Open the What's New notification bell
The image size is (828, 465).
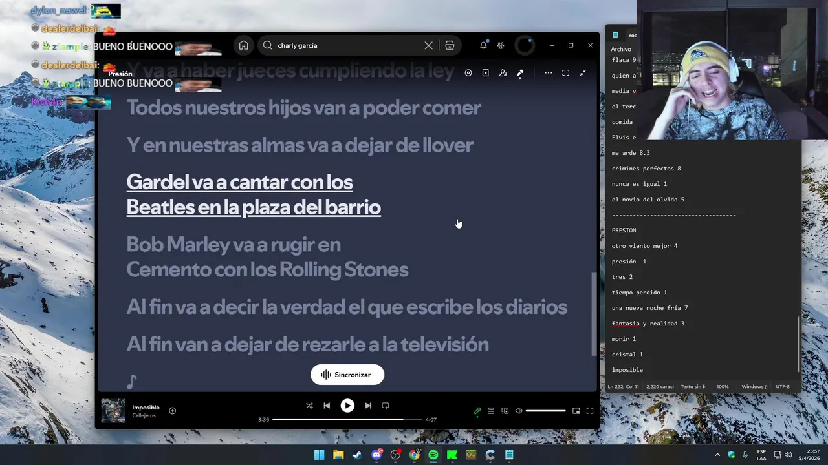[483, 45]
